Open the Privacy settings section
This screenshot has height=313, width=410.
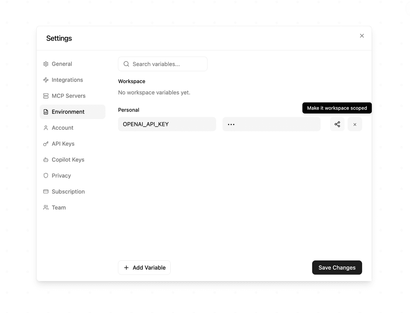coord(61,175)
